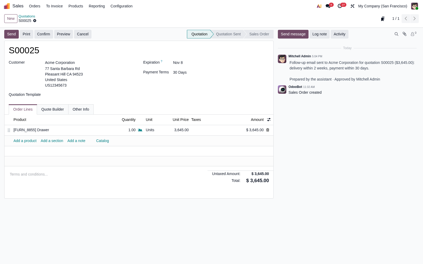Click the bookmark icon near the pager
Screen dimensions: 423x264
click(x=383, y=19)
